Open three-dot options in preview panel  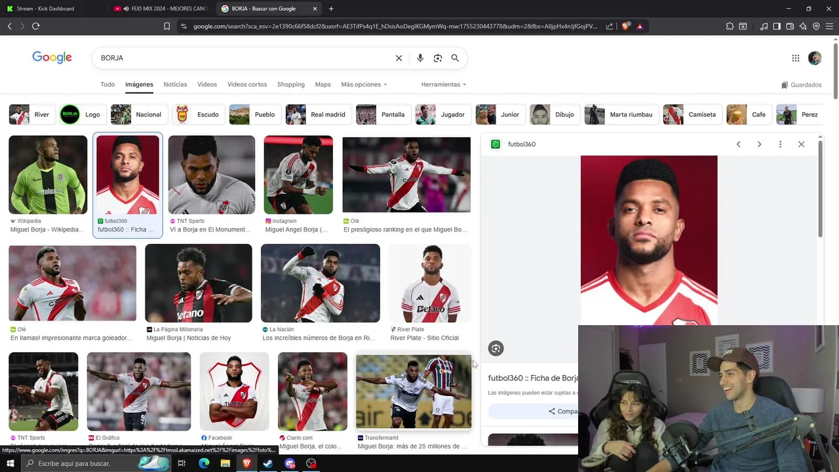pos(780,144)
